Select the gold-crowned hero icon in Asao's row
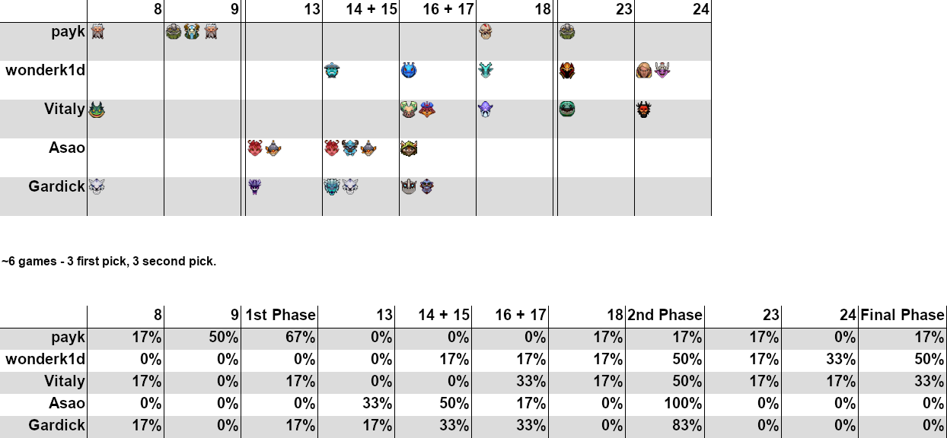Viewport: 947px width, 438px height. [409, 148]
